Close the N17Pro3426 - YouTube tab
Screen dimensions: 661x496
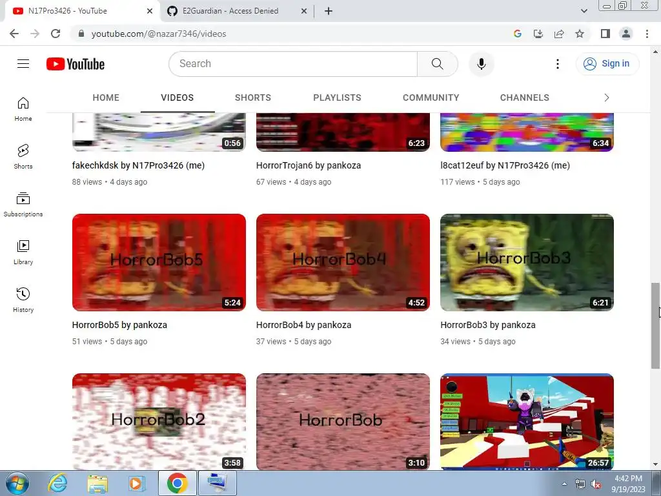point(150,11)
